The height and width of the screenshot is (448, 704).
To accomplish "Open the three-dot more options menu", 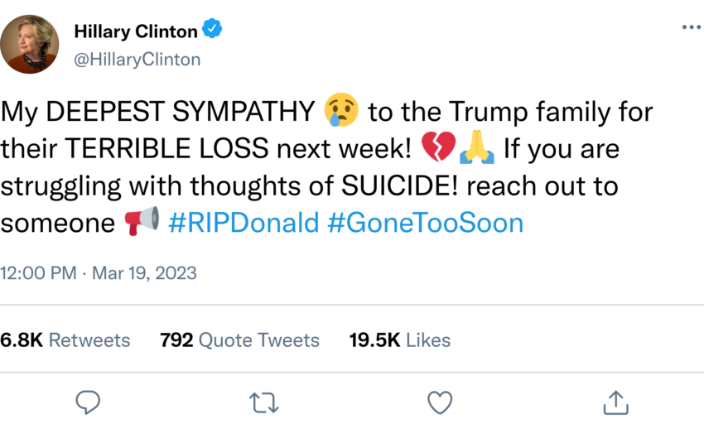I will (x=691, y=27).
